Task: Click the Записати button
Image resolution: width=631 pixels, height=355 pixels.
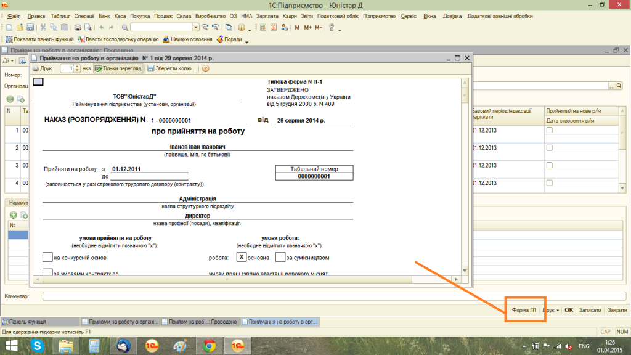Action: coord(590,310)
